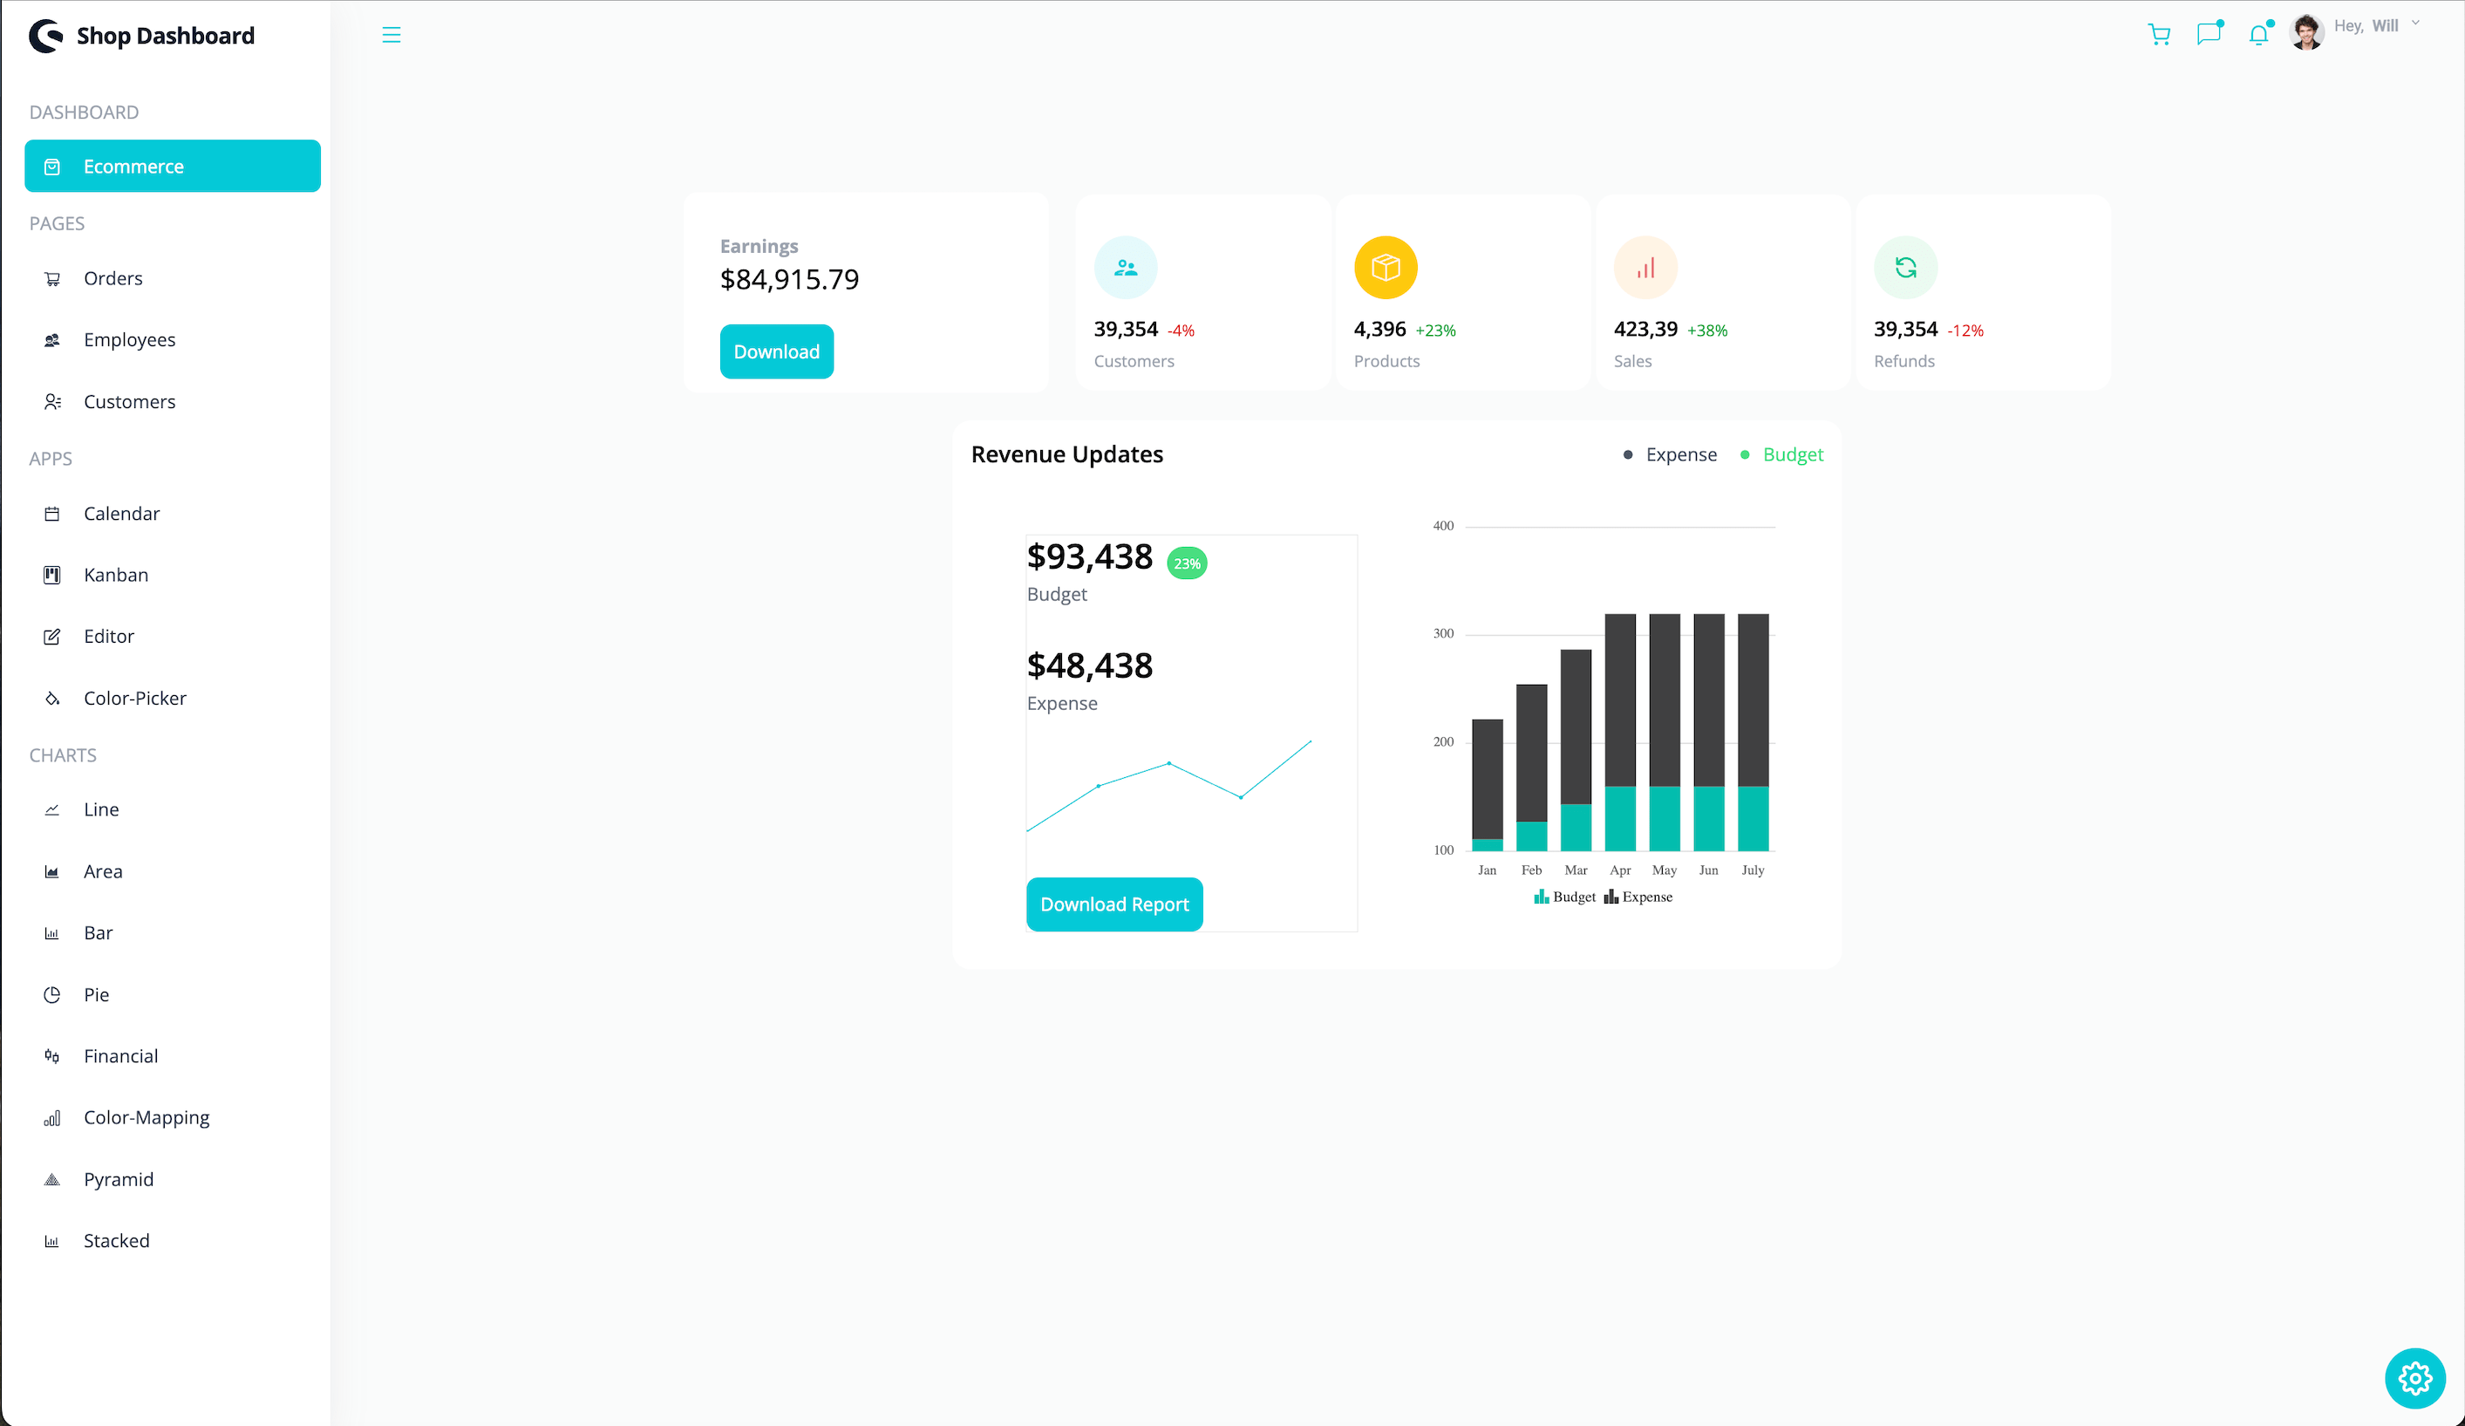Select the Stacked chart menu item
Image resolution: width=2465 pixels, height=1426 pixels.
point(117,1239)
